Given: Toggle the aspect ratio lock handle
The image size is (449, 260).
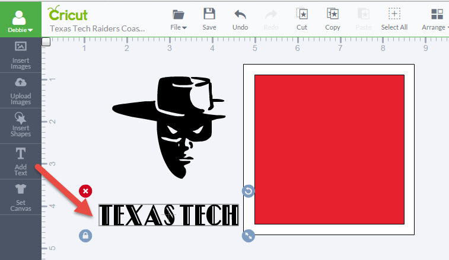Looking at the screenshot, I should (85, 236).
